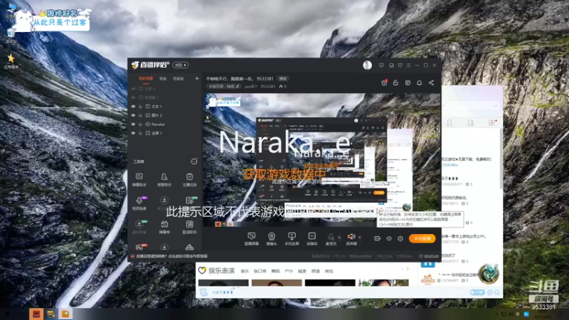Click the orange 关闭直播 button

point(422,238)
